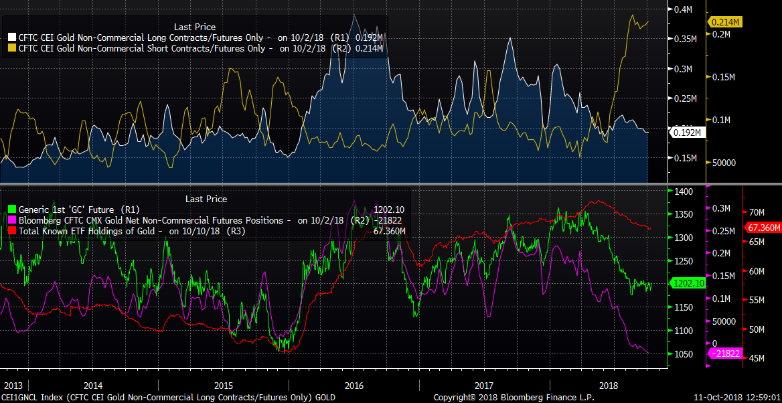Image resolution: width=782 pixels, height=403 pixels.
Task: Click the 2016 label on time axis
Action: coord(354,386)
